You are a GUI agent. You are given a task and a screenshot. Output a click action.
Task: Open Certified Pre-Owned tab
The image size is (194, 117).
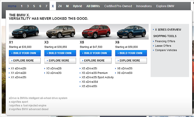(x=118, y=6)
